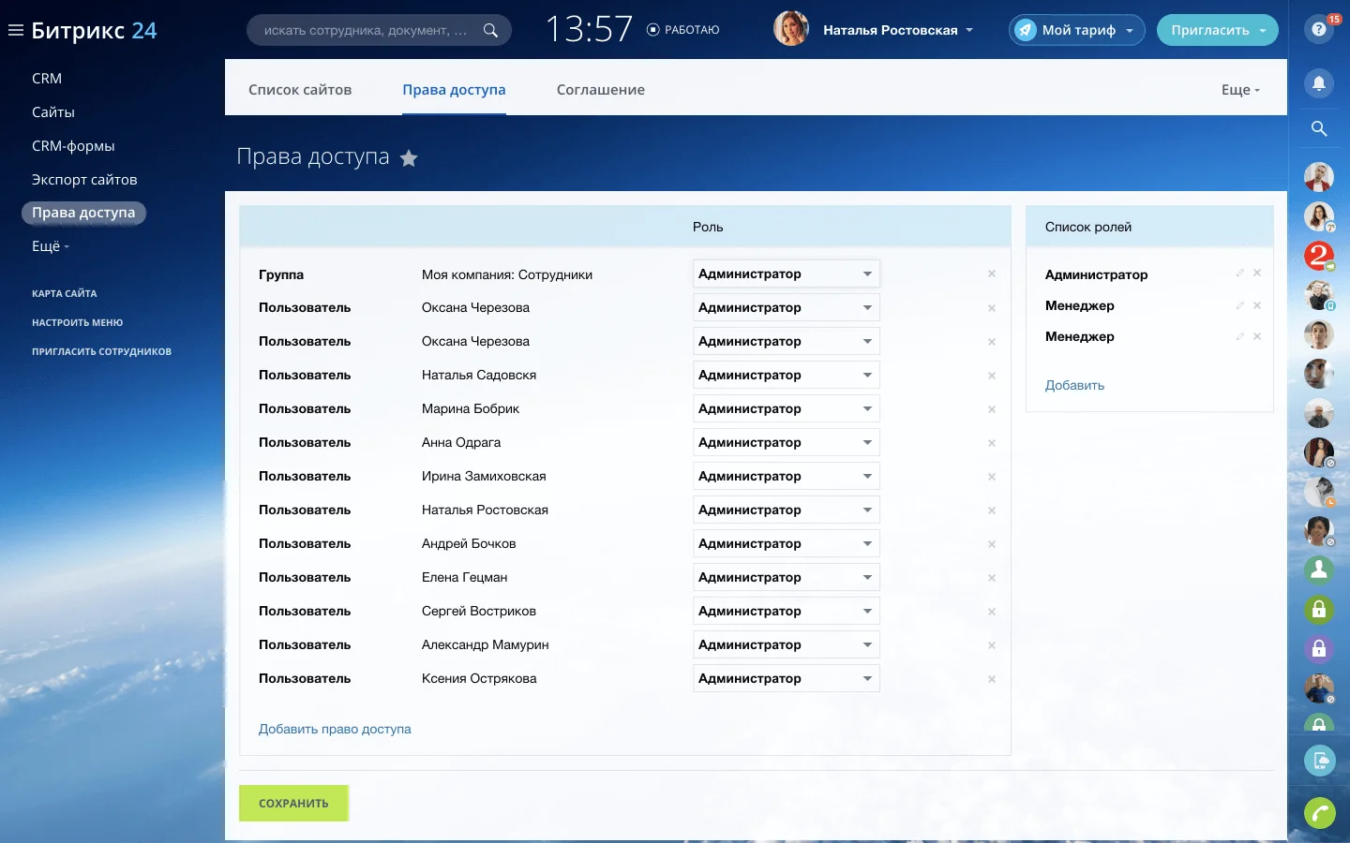Click the Добавить право доступа link

click(x=335, y=729)
